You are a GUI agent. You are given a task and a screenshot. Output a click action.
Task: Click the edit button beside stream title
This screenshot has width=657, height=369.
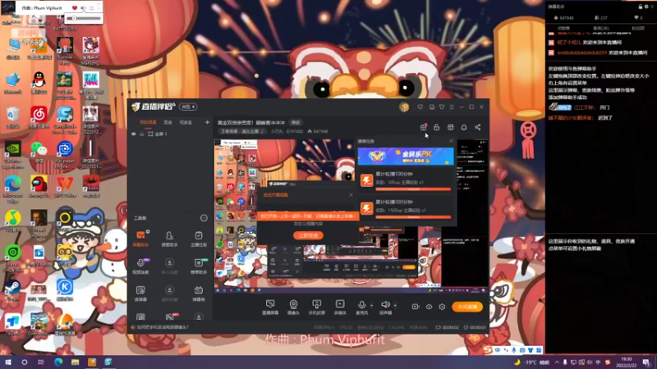pos(296,122)
